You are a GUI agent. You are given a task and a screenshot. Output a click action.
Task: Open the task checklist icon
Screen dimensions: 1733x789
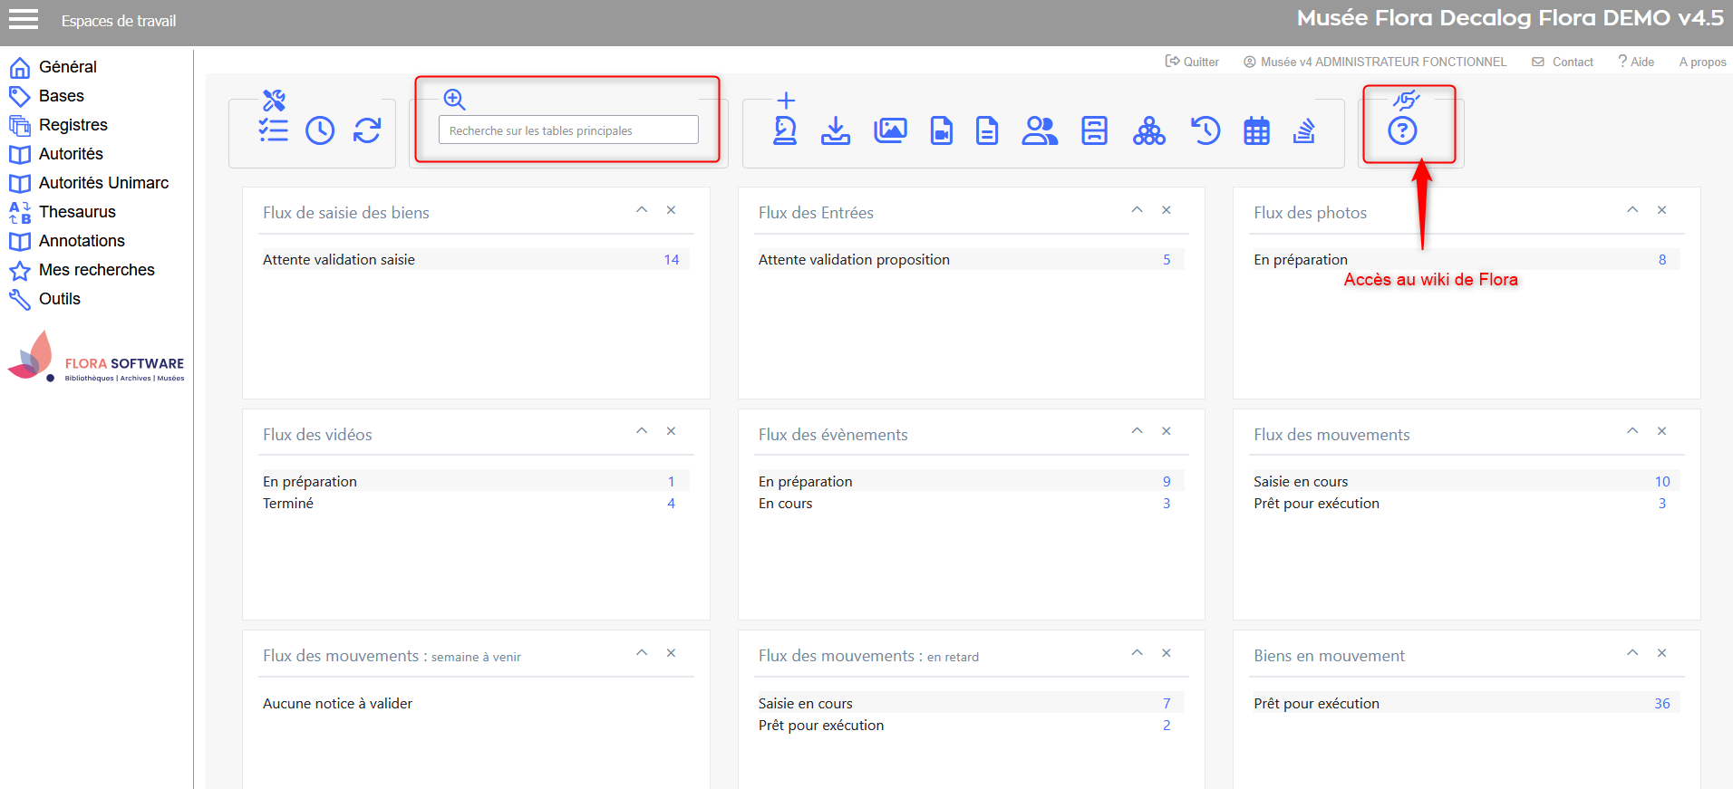pos(273,130)
